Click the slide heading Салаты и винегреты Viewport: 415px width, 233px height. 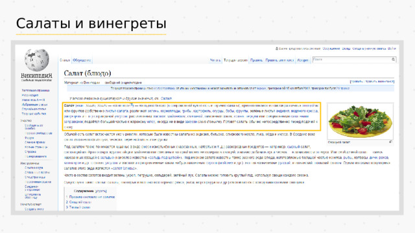(91, 23)
